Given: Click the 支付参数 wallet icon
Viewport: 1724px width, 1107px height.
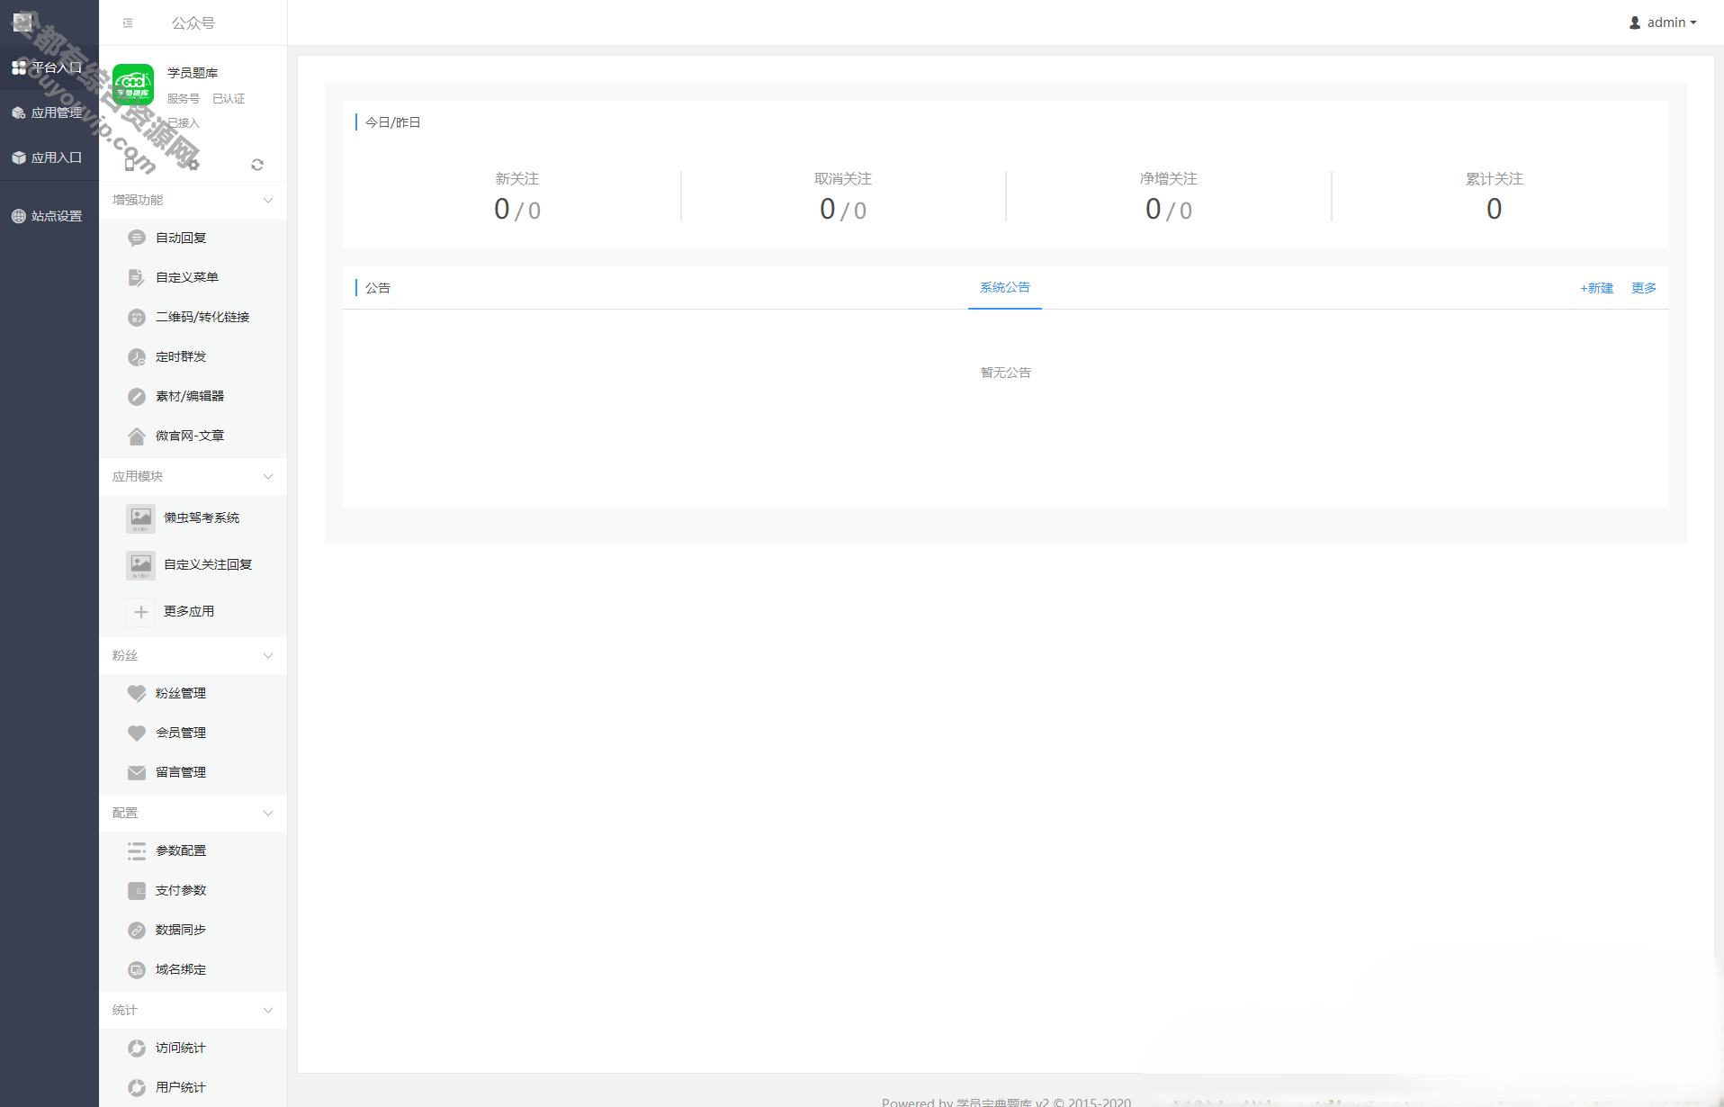Looking at the screenshot, I should click(137, 890).
